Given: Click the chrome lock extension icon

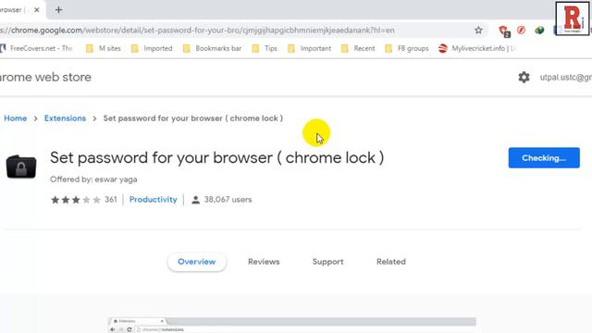Looking at the screenshot, I should pos(21,166).
